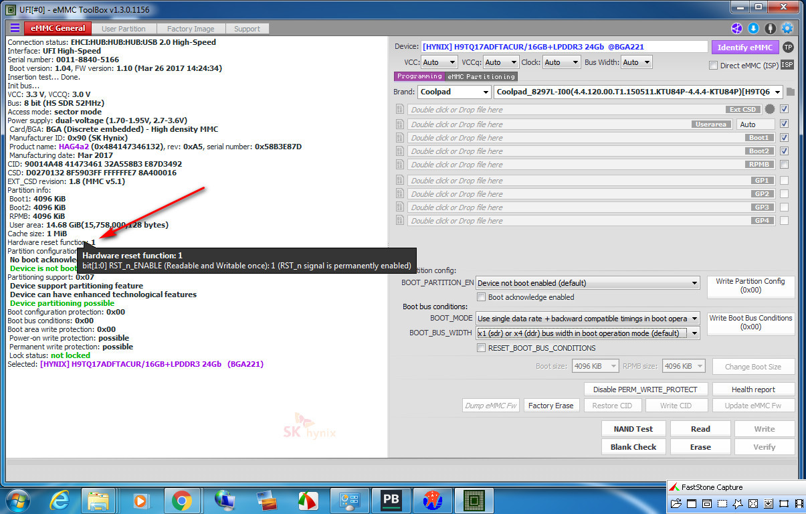The image size is (806, 514).
Task: Uncheck the Boot1 checkbox
Action: click(784, 137)
